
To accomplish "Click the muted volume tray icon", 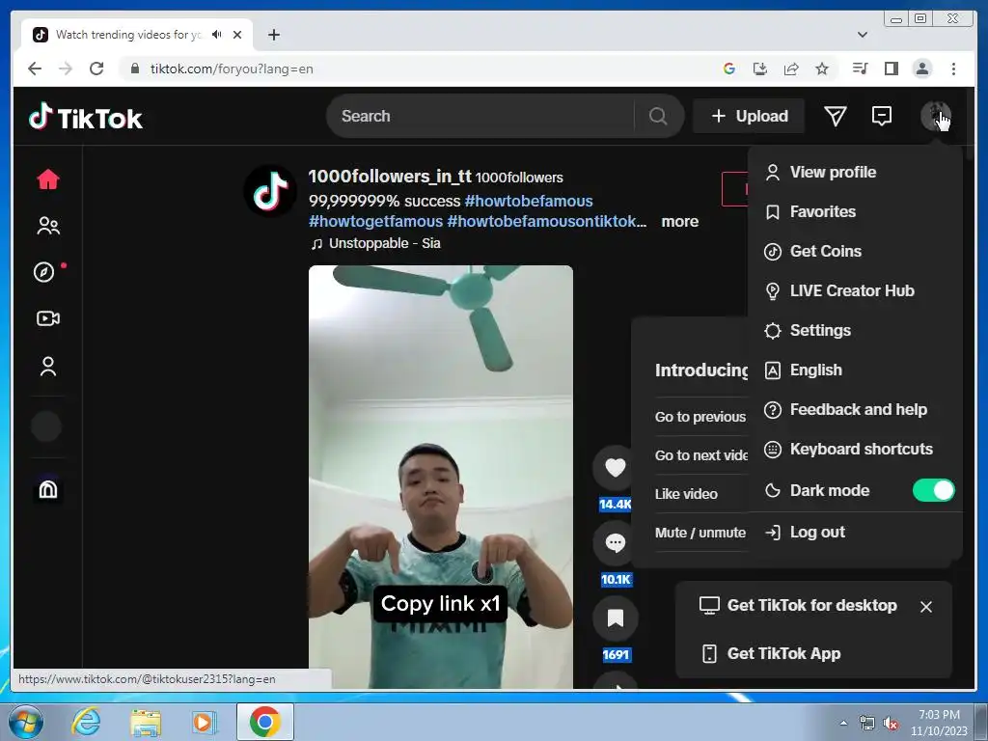I will click(891, 724).
